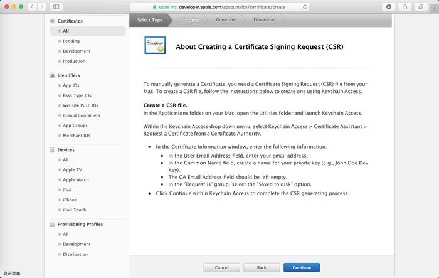Viewport: 439px width, 278px height.
Task: Click the Safari back arrow button
Action: coord(32,6)
